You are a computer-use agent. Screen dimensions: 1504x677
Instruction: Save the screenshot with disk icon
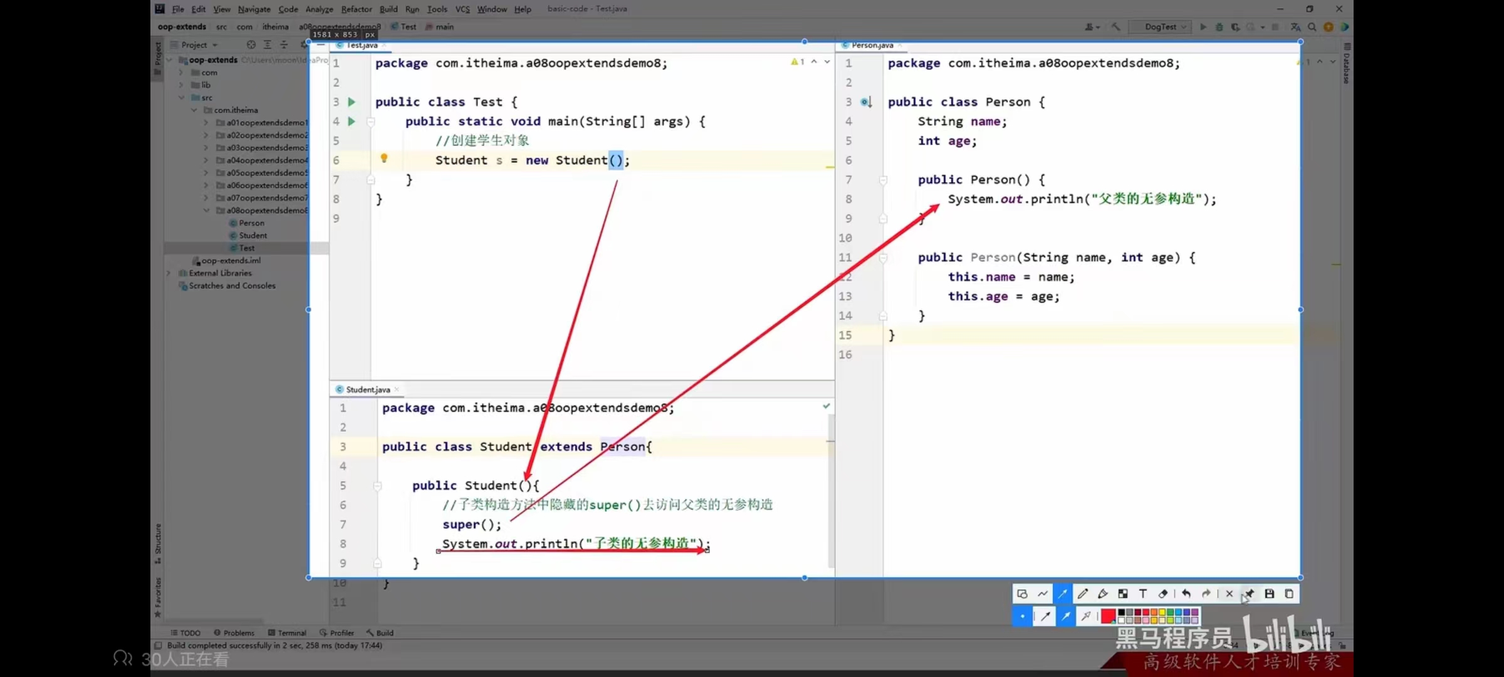[x=1269, y=594]
